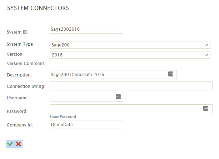Focus the System ID field containing Sage2002016
This screenshot has width=219, height=159.
(x=86, y=29)
